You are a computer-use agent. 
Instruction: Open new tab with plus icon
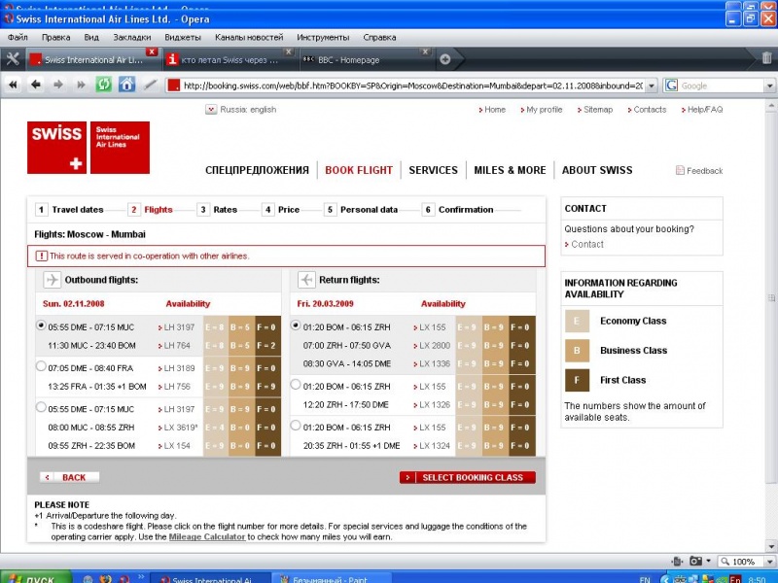[445, 59]
